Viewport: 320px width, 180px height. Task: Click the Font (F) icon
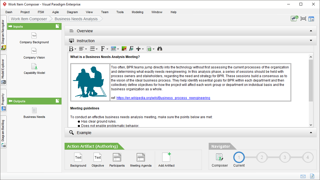tap(103, 49)
